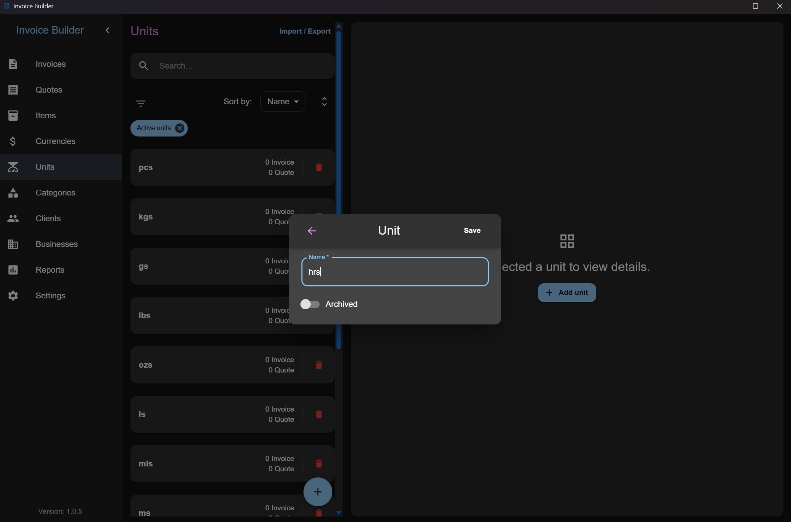Click the Reports chart icon
791x522 pixels.
(13, 270)
